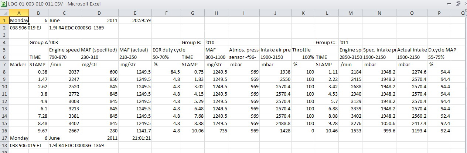Select the Actual intake value 2274.6
The image size is (467, 153).
click(412, 72)
